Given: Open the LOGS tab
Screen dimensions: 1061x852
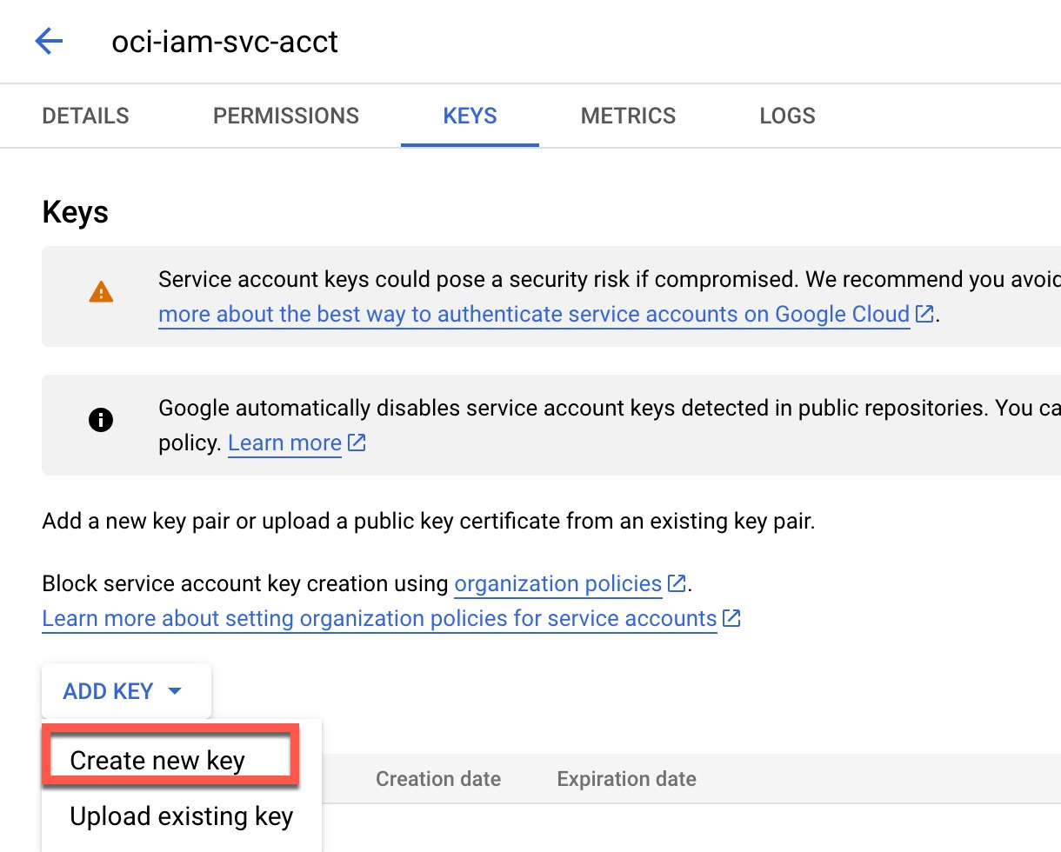Looking at the screenshot, I should pos(786,115).
